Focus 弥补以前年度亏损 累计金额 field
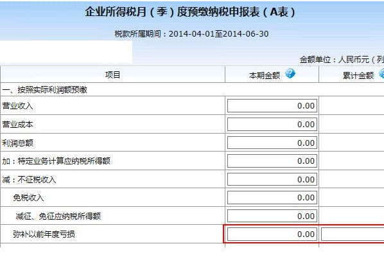Image resolution: width=384 pixels, height=255 pixels. pos(353,234)
